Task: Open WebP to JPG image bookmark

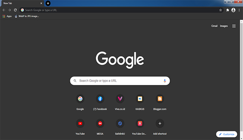Action: pos(27,16)
